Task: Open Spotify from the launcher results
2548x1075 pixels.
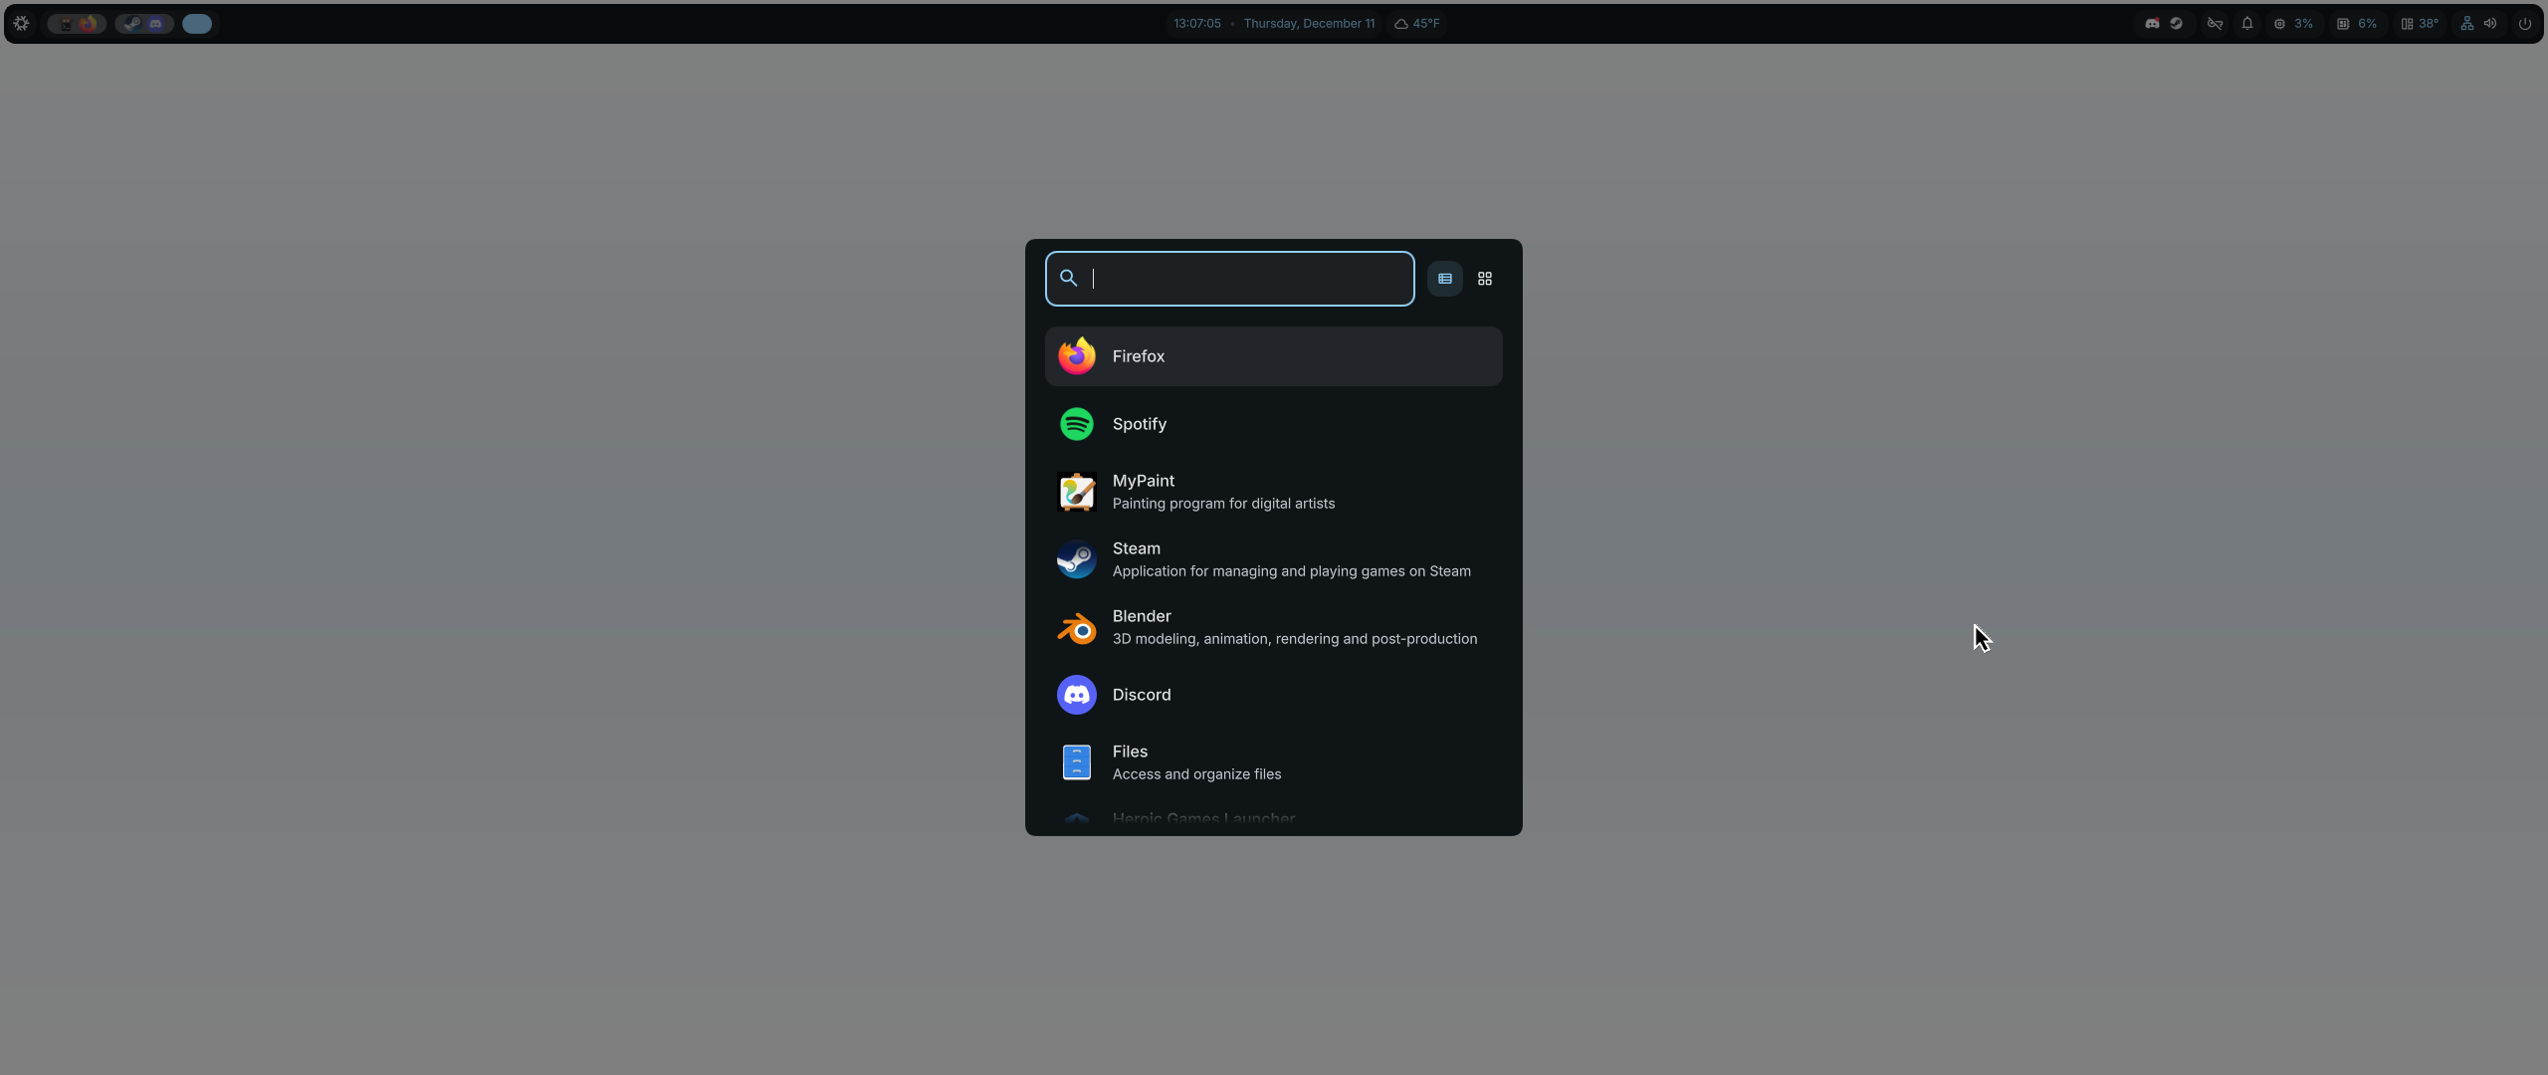Action: pyautogui.click(x=1273, y=424)
